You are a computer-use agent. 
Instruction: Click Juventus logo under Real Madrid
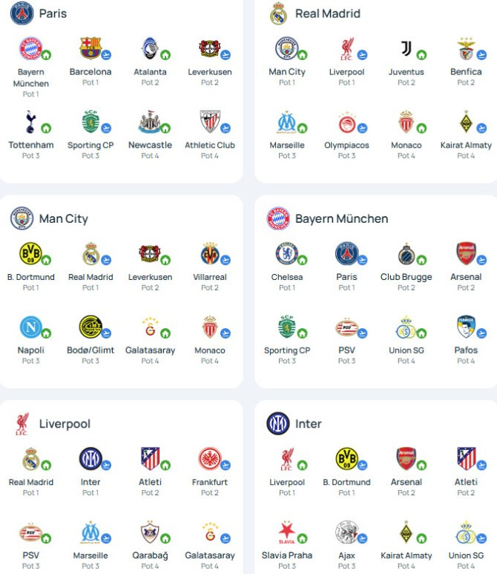click(407, 48)
